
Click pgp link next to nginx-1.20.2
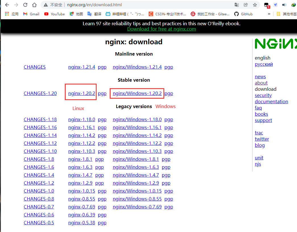pyautogui.click(x=102, y=94)
